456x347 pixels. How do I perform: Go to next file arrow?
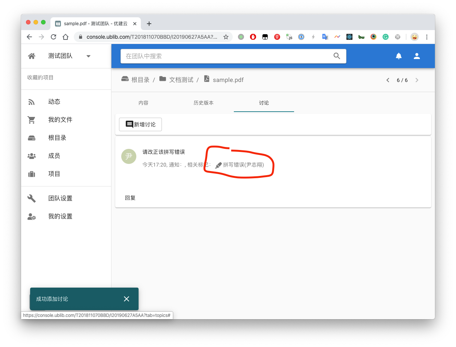417,80
